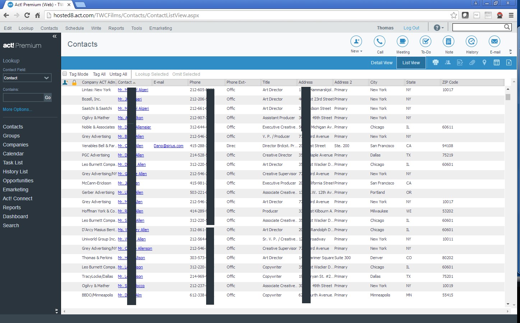520x323 pixels.
Task: Click the two-person group icon on the blue bar
Action: pyautogui.click(x=448, y=62)
